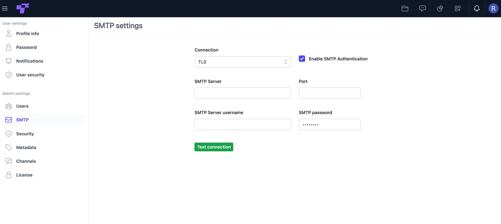501x224 pixels.
Task: Click the SMTP password field
Action: click(330, 124)
